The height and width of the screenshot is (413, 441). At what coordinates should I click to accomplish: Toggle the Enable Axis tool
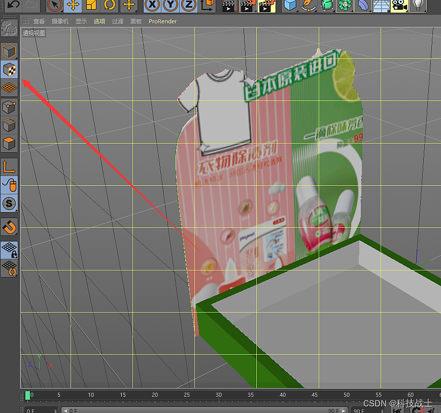9,167
